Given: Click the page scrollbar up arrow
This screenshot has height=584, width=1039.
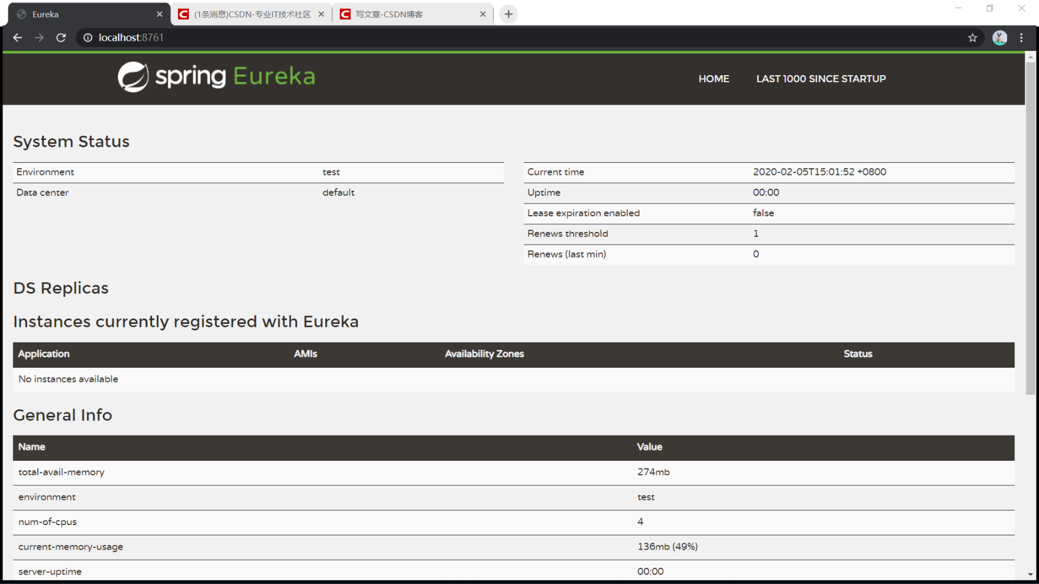Looking at the screenshot, I should click(x=1031, y=57).
